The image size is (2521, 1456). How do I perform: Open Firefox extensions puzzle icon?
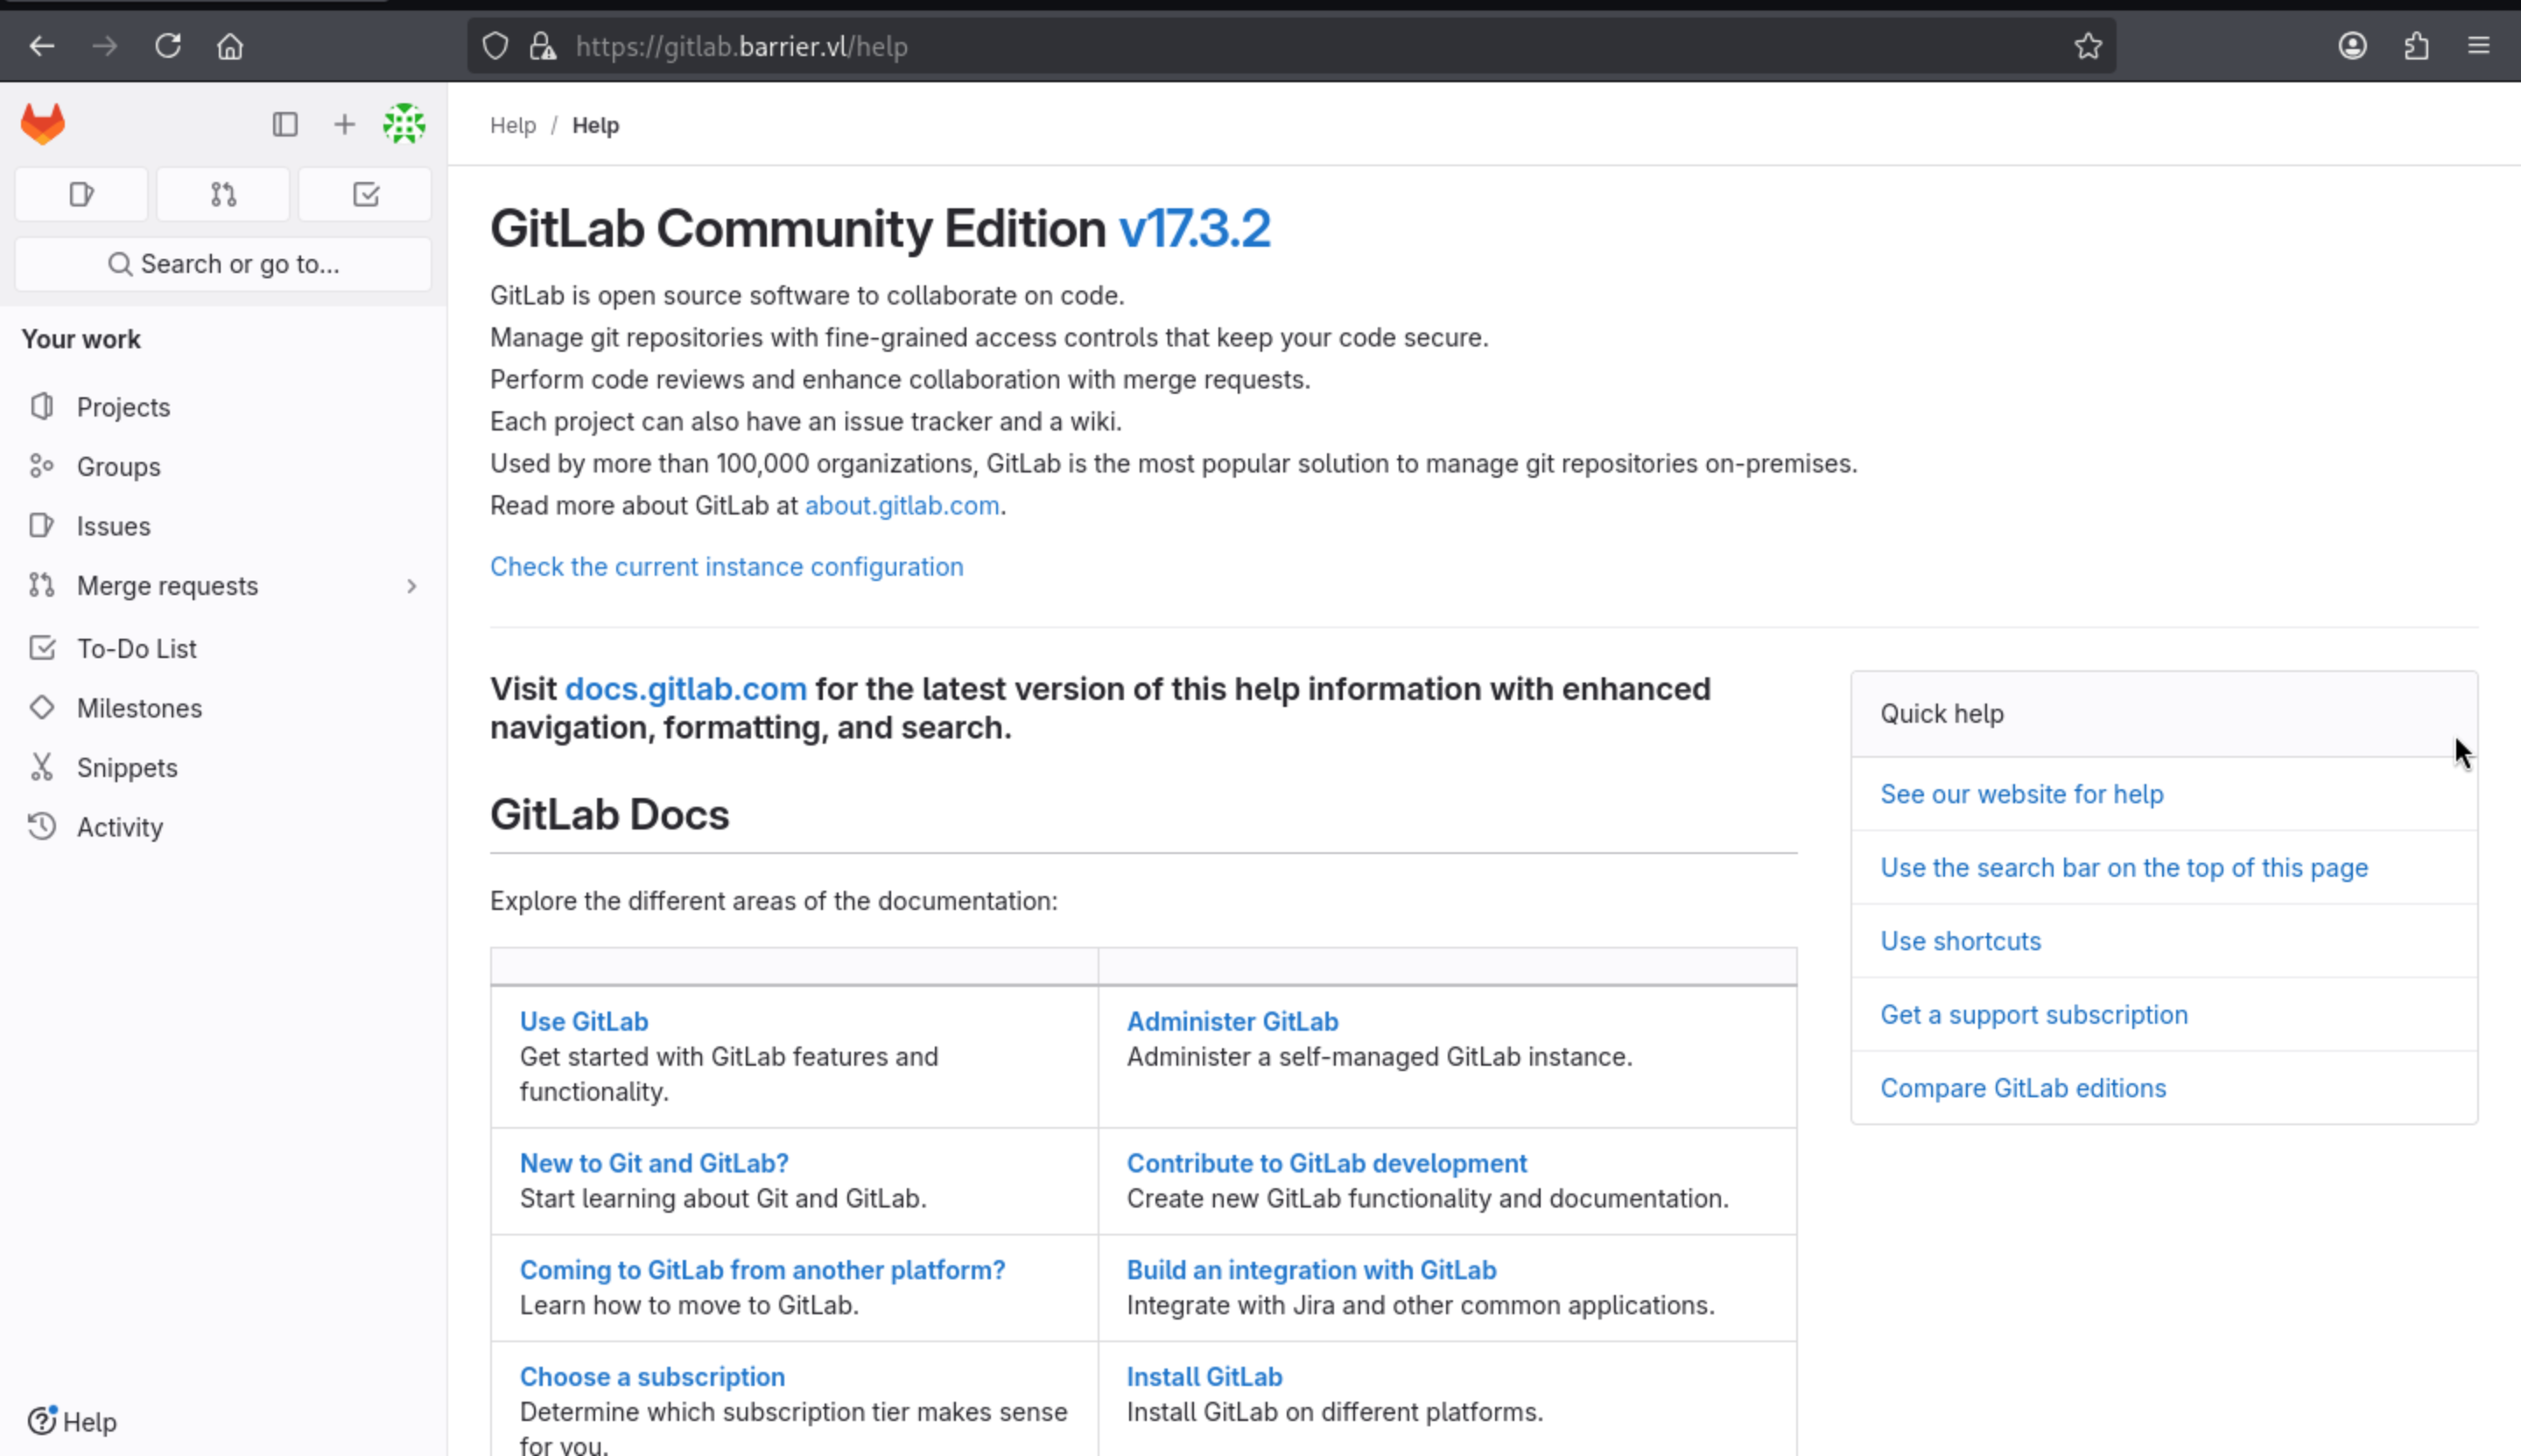click(2416, 46)
